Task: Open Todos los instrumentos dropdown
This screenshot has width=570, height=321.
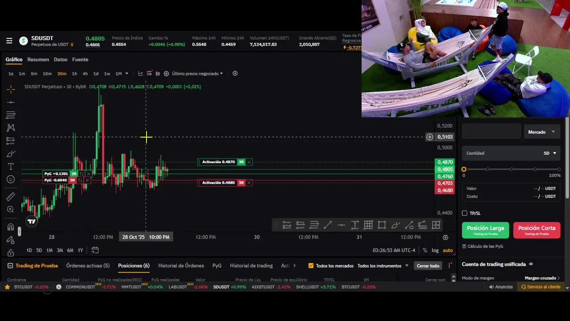Action: point(383,266)
